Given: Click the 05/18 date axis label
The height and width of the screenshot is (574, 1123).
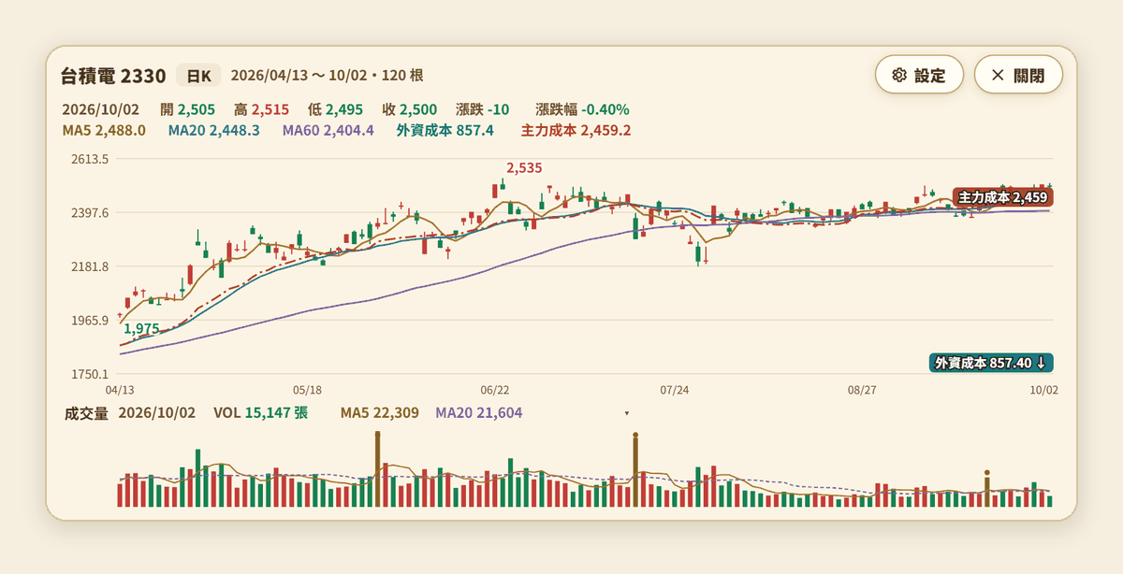Looking at the screenshot, I should [307, 389].
